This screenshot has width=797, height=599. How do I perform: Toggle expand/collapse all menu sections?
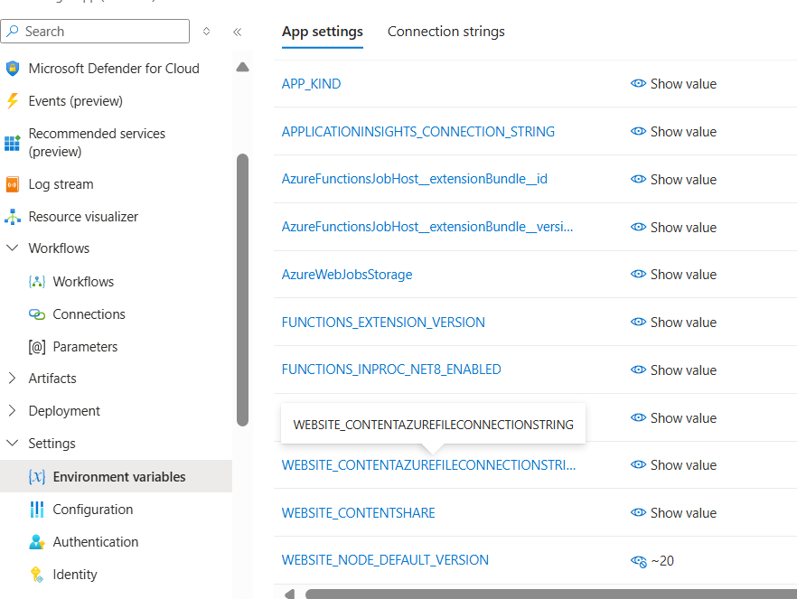click(206, 32)
